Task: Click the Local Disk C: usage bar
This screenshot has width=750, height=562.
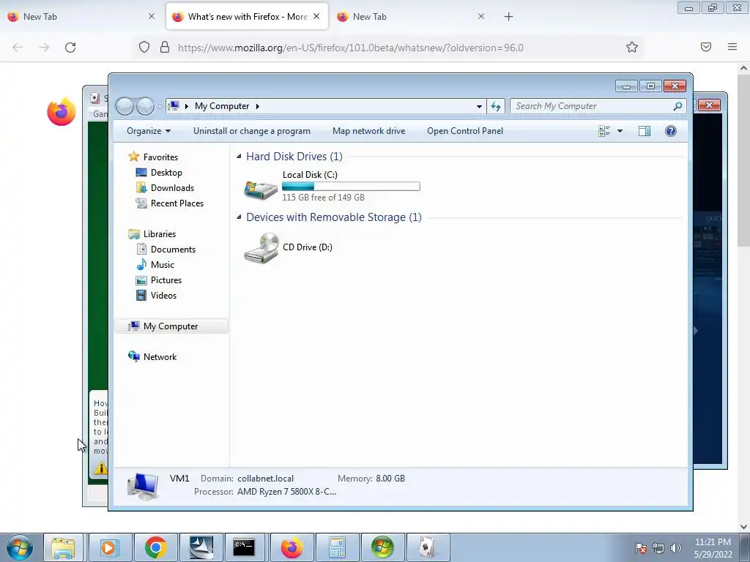Action: [351, 187]
